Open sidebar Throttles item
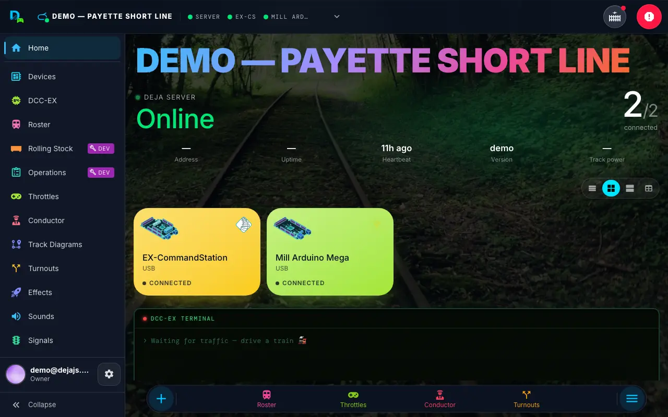 (63, 197)
